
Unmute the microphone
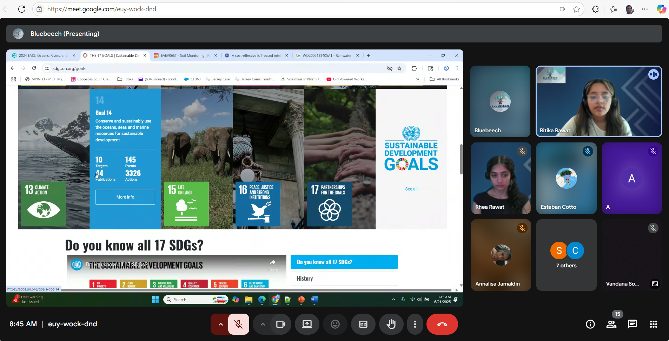tap(239, 324)
